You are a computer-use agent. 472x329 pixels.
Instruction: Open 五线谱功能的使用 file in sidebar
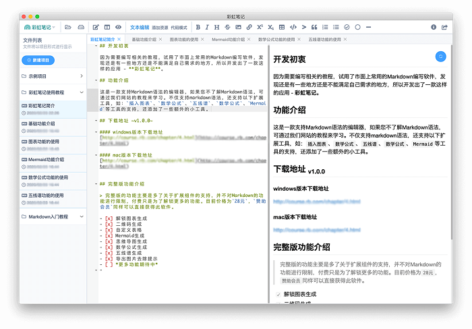click(x=53, y=199)
